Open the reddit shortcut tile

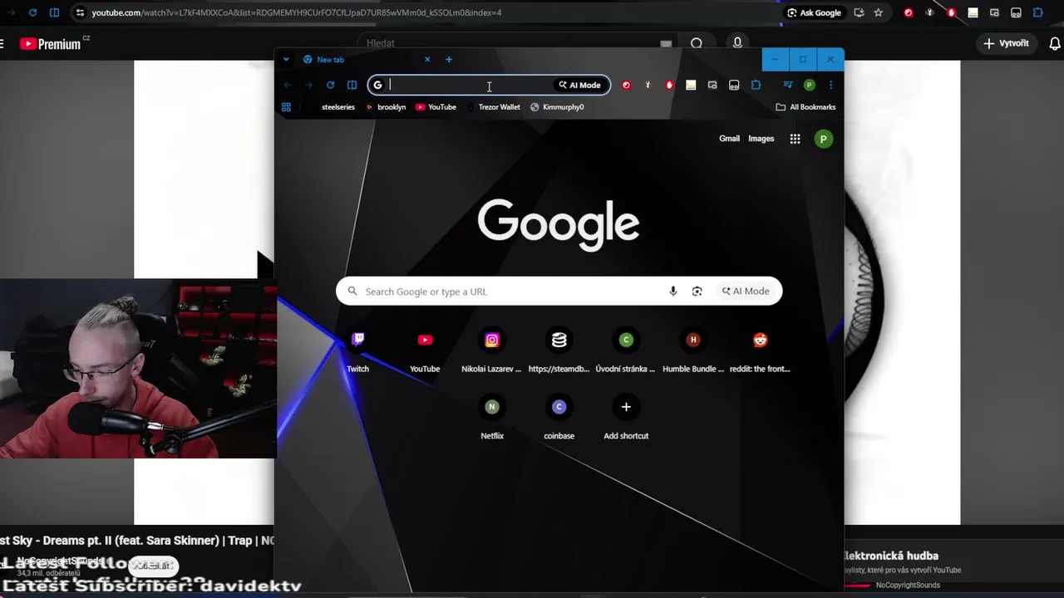click(760, 350)
